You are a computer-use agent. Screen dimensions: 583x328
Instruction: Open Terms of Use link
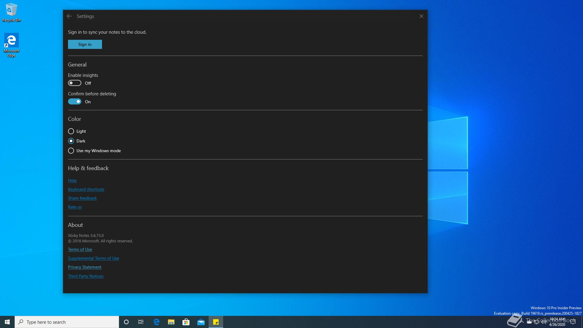80,249
